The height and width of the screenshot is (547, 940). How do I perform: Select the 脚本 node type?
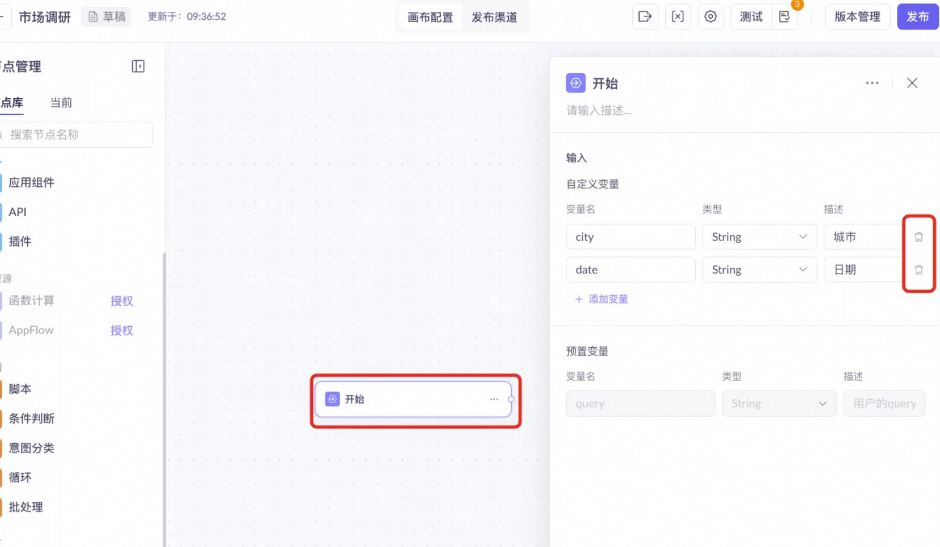pyautogui.click(x=20, y=389)
